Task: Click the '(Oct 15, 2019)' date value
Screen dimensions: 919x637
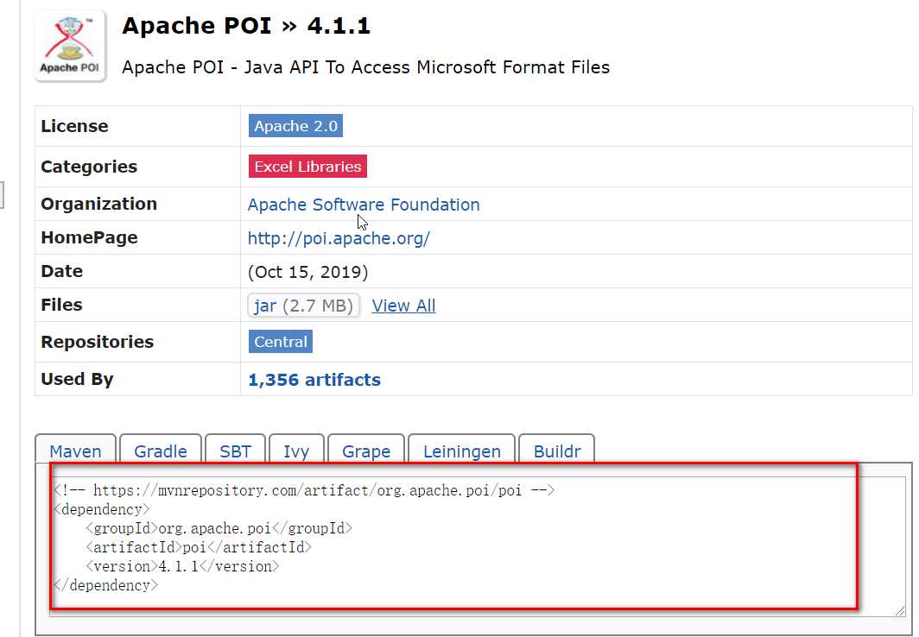Action: [307, 272]
